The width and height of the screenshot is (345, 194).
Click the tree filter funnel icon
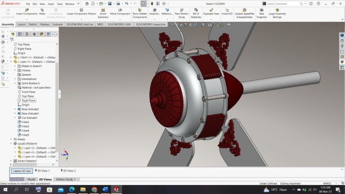(x=12, y=39)
